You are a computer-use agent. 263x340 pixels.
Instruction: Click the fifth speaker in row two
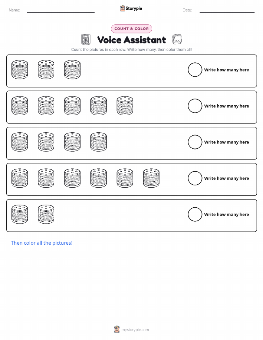click(x=125, y=106)
